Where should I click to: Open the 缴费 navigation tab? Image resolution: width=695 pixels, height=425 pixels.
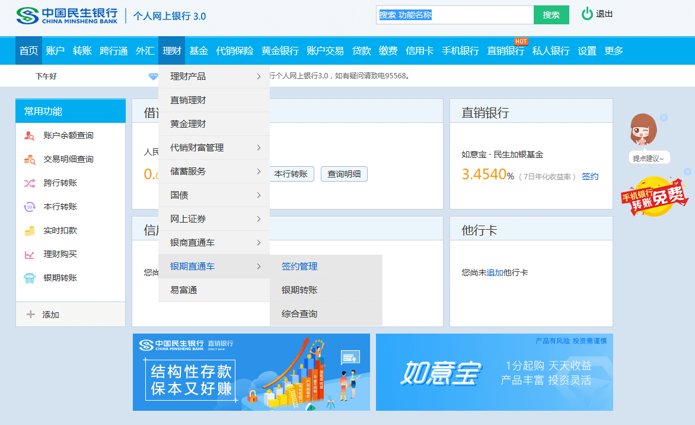[388, 51]
